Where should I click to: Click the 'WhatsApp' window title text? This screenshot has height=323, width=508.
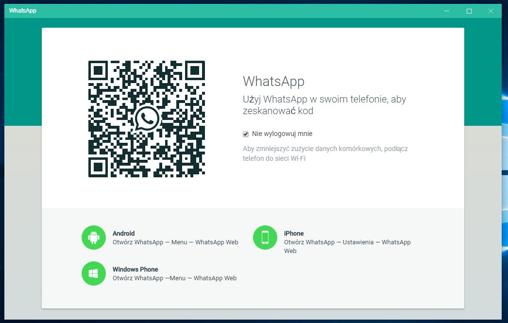tap(23, 11)
